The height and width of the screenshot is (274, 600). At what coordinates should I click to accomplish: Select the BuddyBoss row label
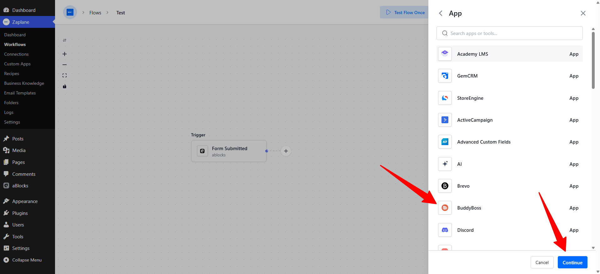pos(469,208)
